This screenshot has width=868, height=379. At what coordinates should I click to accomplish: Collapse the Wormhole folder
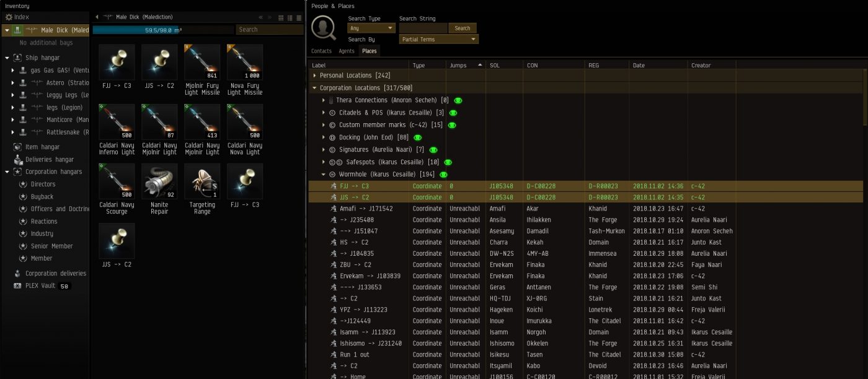tap(324, 175)
